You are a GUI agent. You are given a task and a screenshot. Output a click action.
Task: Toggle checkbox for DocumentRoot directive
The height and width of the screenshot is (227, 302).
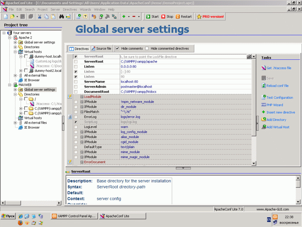(76, 92)
